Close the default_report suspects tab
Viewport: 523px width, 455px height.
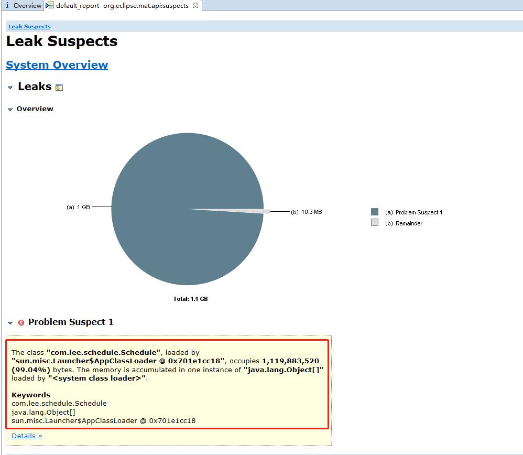(x=195, y=5)
